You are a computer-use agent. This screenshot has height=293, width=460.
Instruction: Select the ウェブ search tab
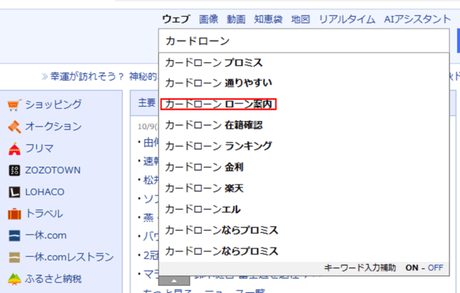(176, 19)
